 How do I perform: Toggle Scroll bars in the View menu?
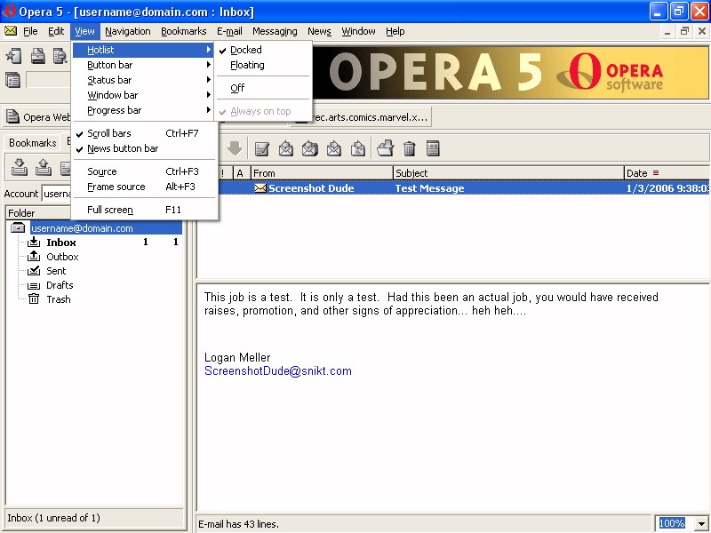pos(144,133)
